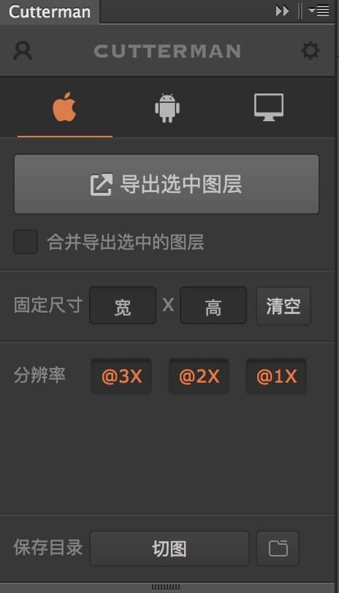The width and height of the screenshot is (339, 593).
Task: Switch to the Apple iOS platform tab
Action: pyautogui.click(x=65, y=107)
